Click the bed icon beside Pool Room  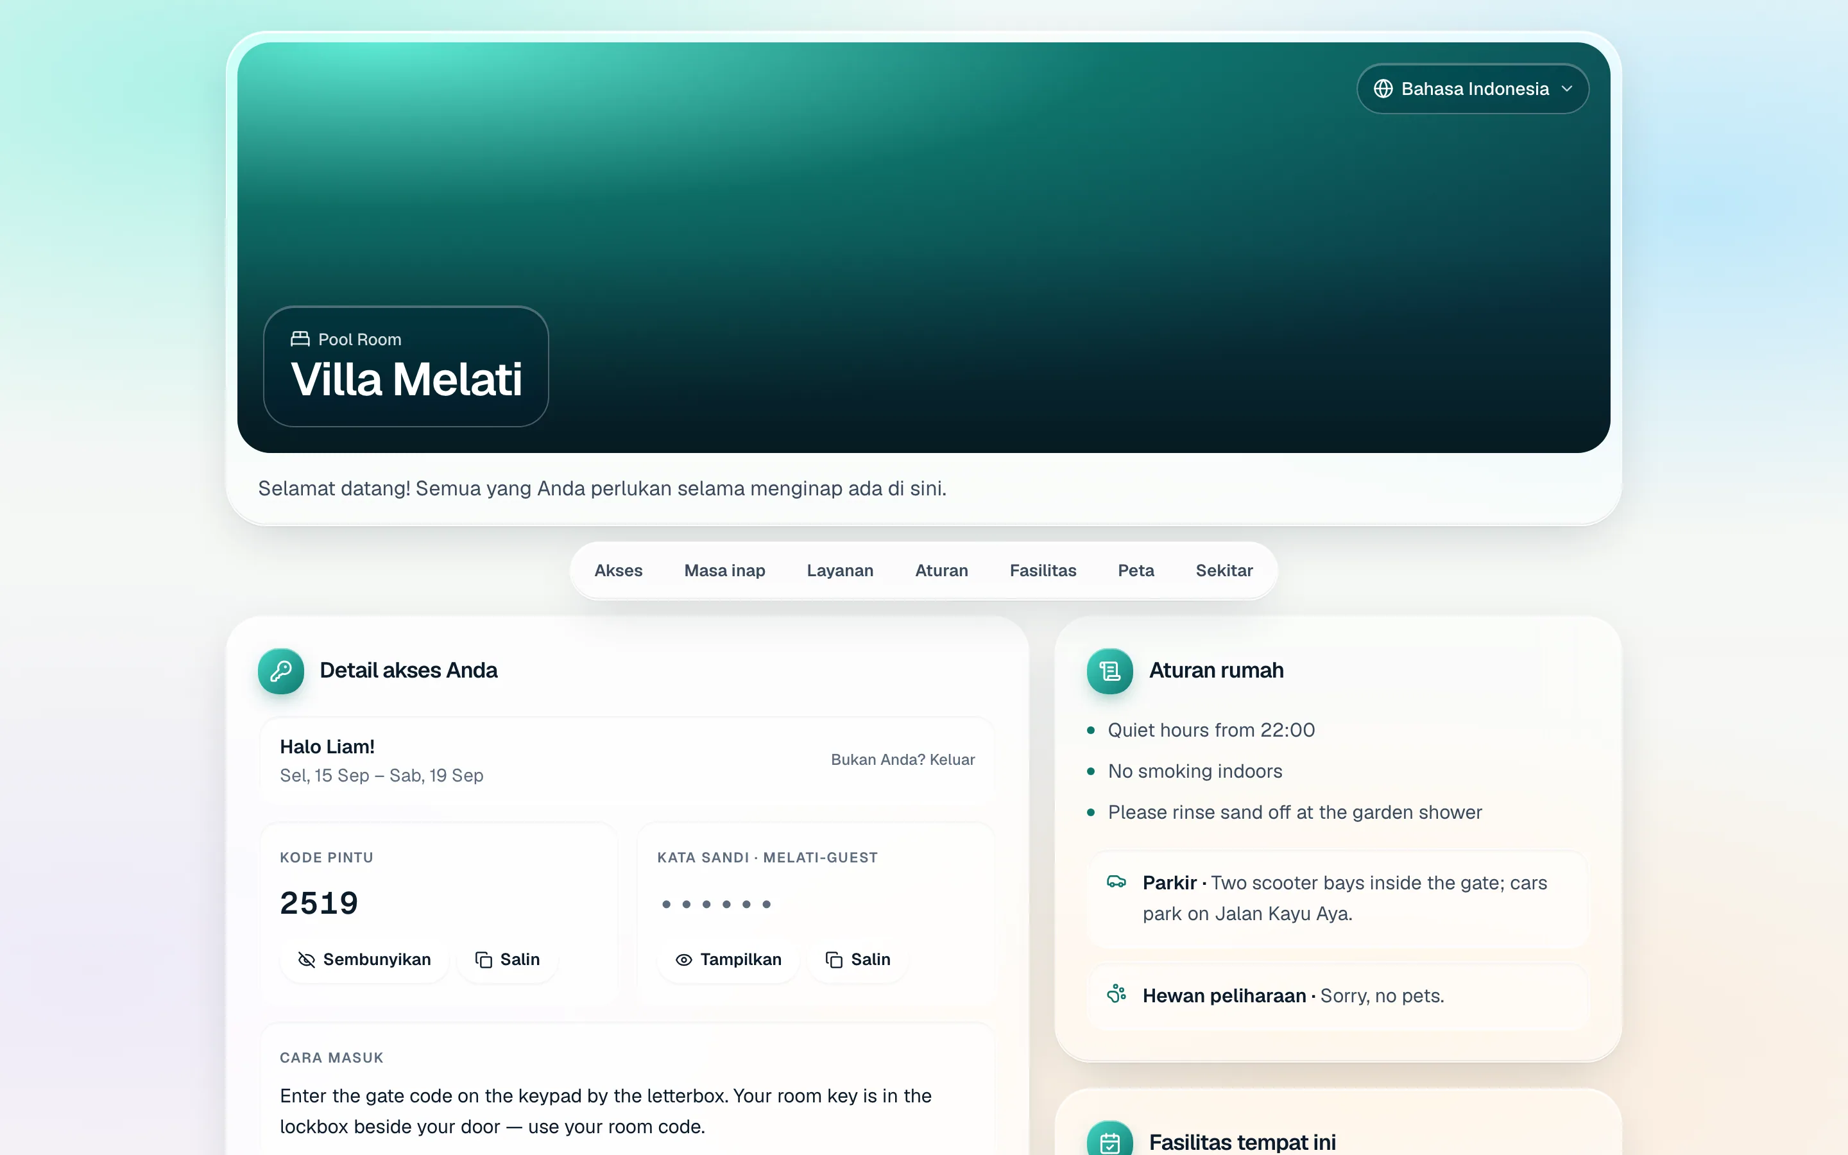click(x=300, y=338)
